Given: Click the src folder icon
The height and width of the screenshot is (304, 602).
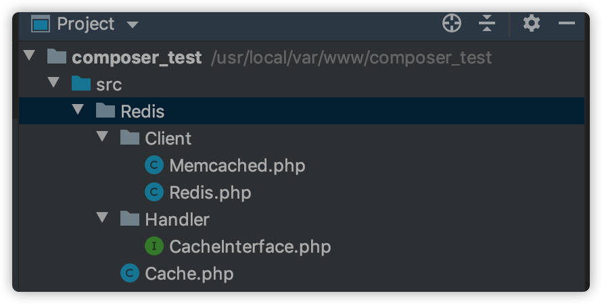Looking at the screenshot, I should (81, 84).
